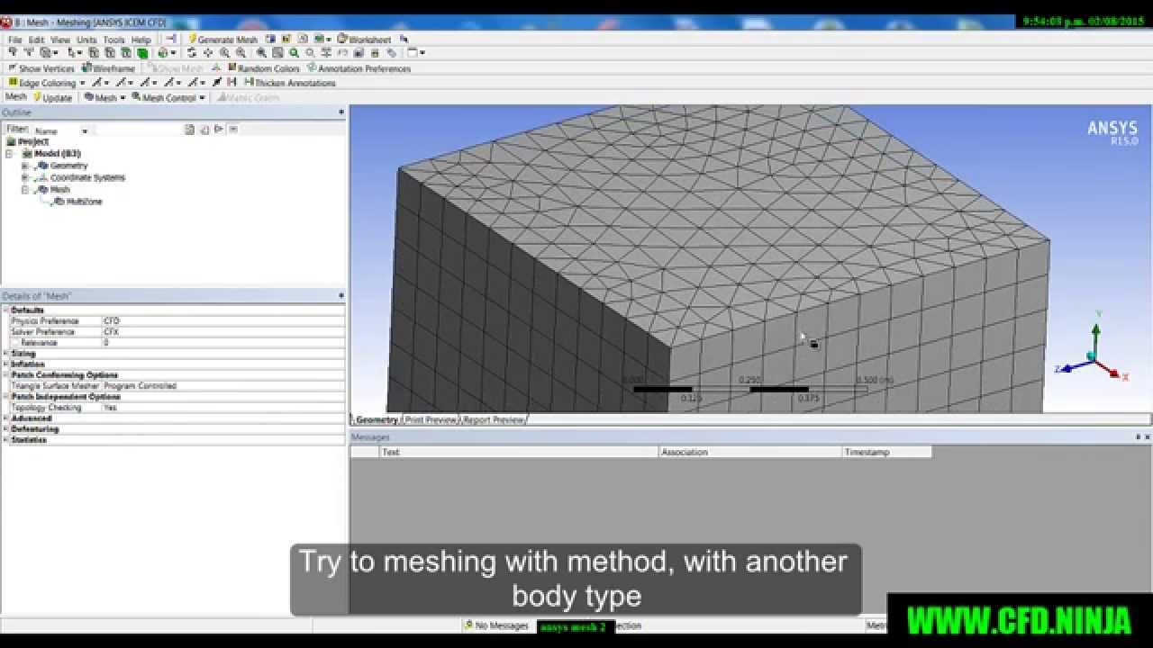This screenshot has height=648, width=1153.
Task: Select the green Body selection filter
Action: click(x=141, y=53)
